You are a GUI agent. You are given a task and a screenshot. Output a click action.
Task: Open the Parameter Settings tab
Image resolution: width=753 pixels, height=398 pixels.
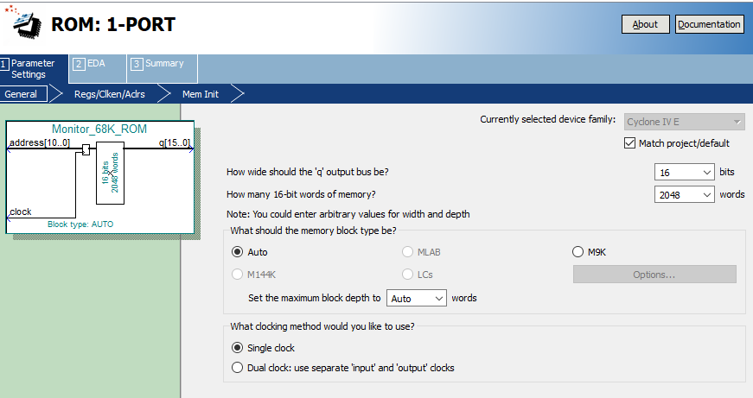33,69
